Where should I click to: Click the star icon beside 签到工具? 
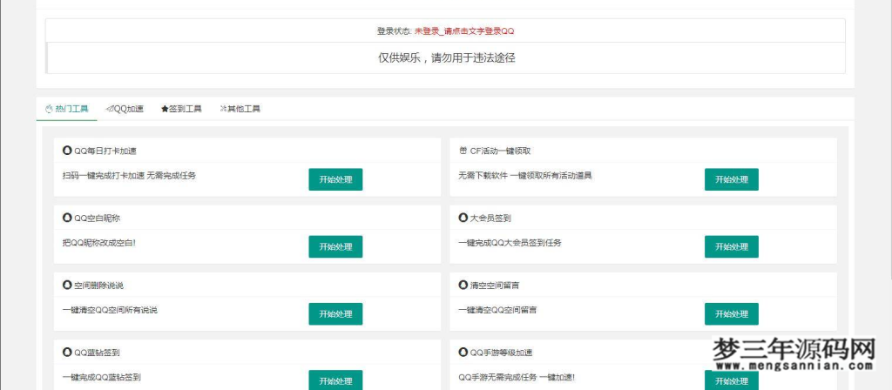pos(165,109)
